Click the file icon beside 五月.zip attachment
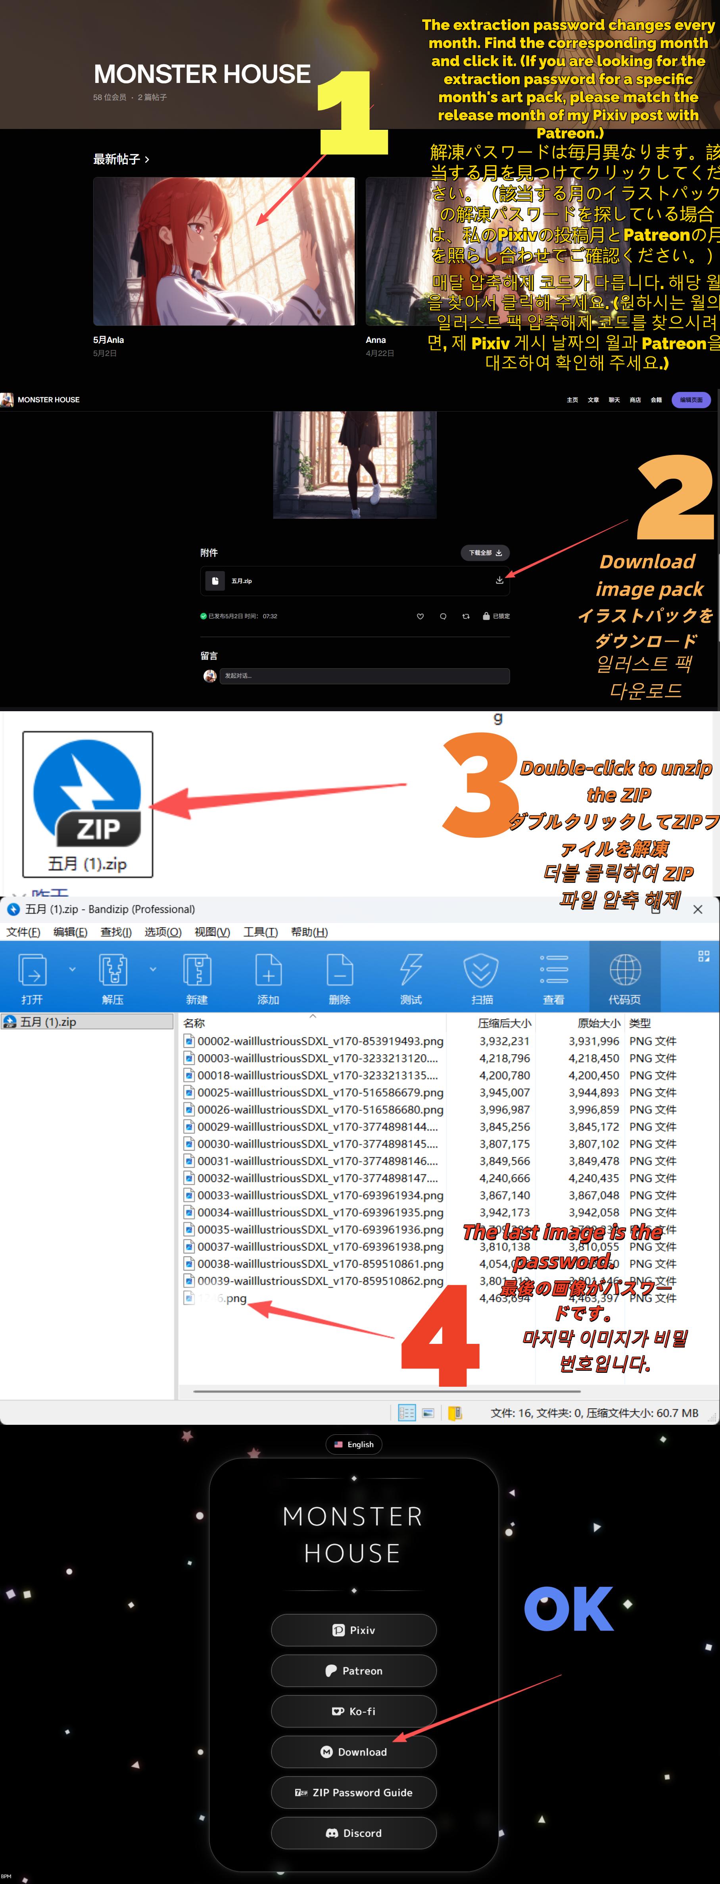 [x=215, y=581]
